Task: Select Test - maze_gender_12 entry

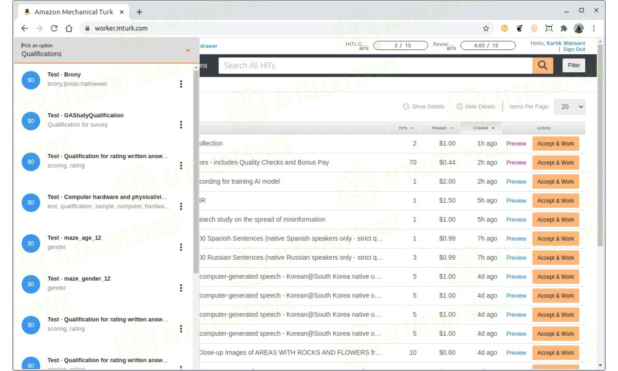Action: coord(79,278)
